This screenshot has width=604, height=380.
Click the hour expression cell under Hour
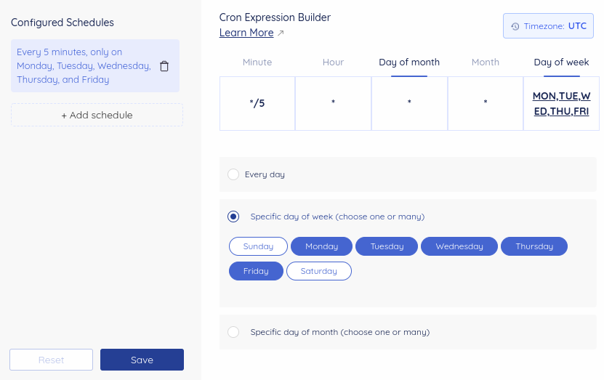coord(333,104)
